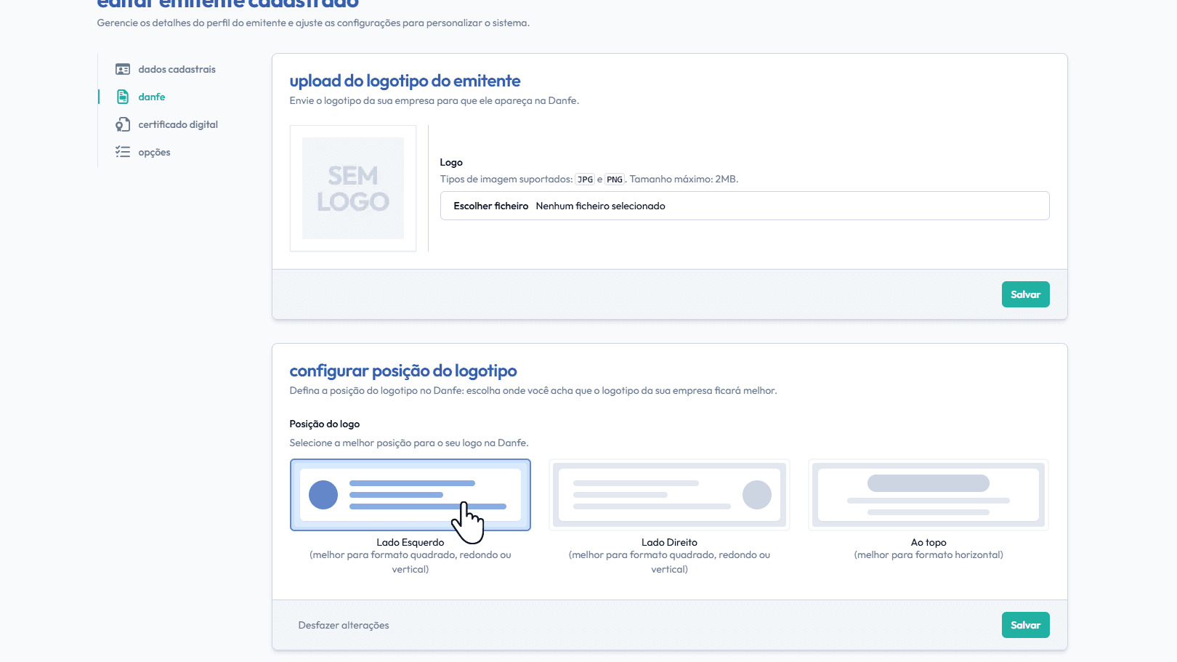The width and height of the screenshot is (1177, 662).
Task: Pick the Ao topo layout card
Action: (x=928, y=495)
